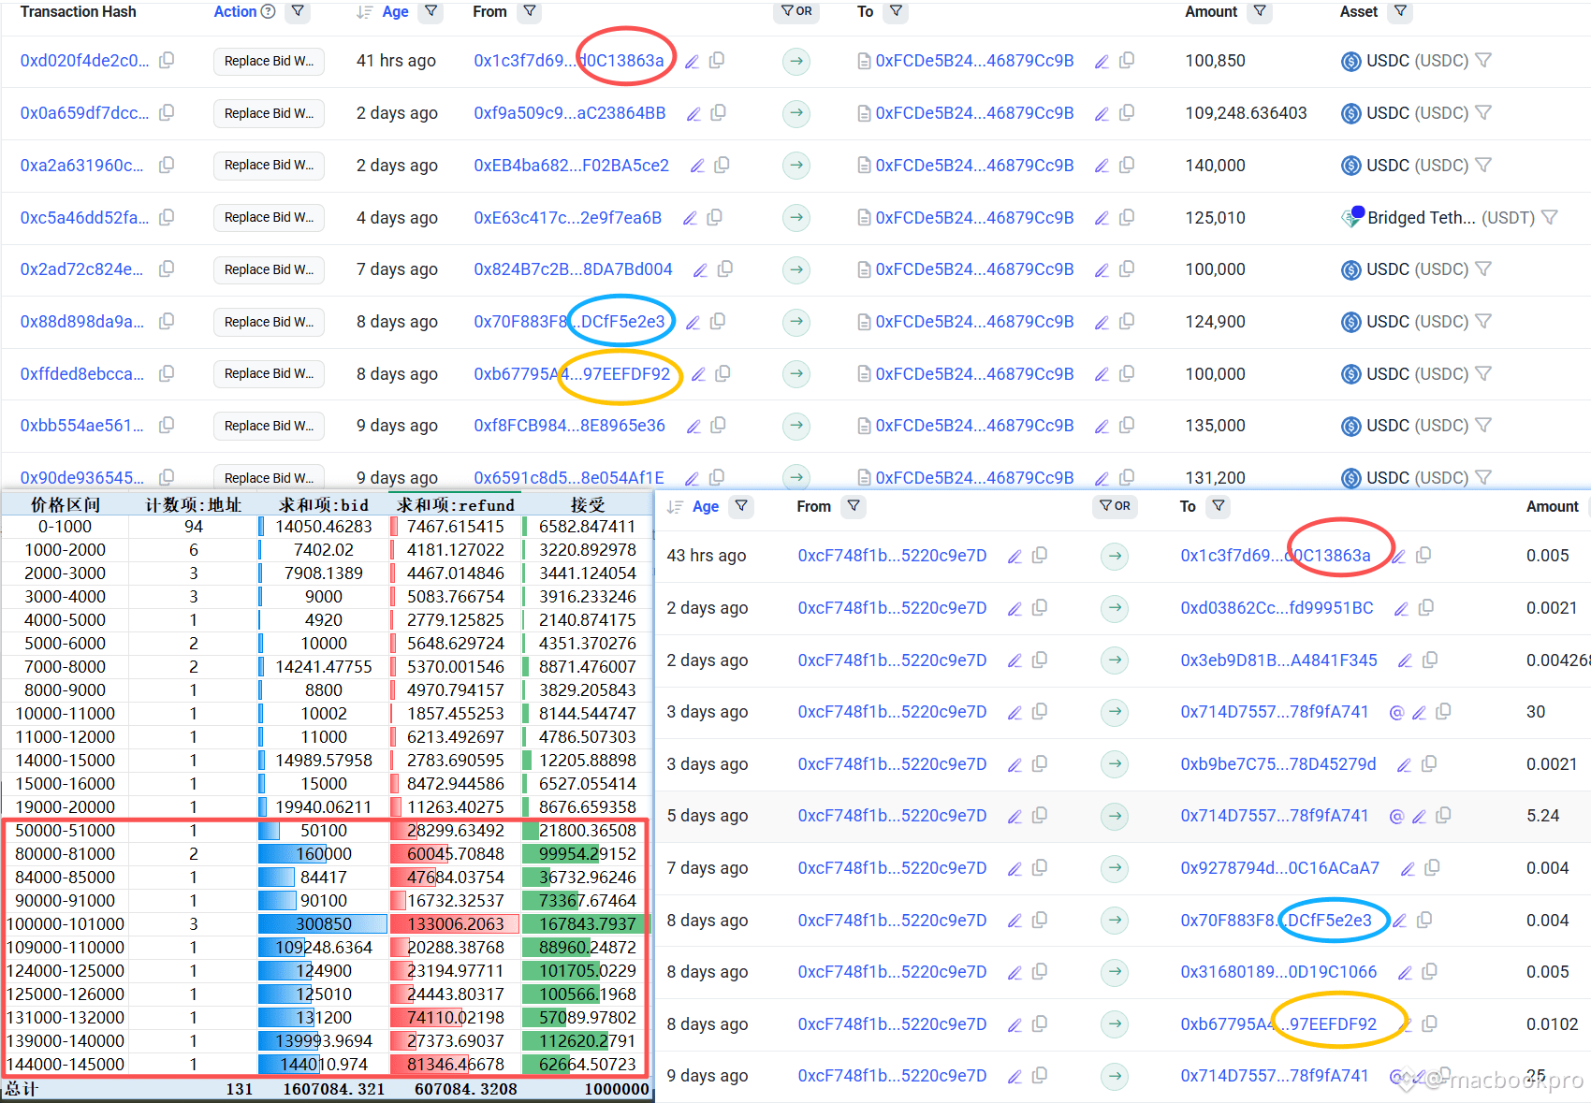
Task: Edit To address tag in 125,010 row
Action: pos(1102,218)
